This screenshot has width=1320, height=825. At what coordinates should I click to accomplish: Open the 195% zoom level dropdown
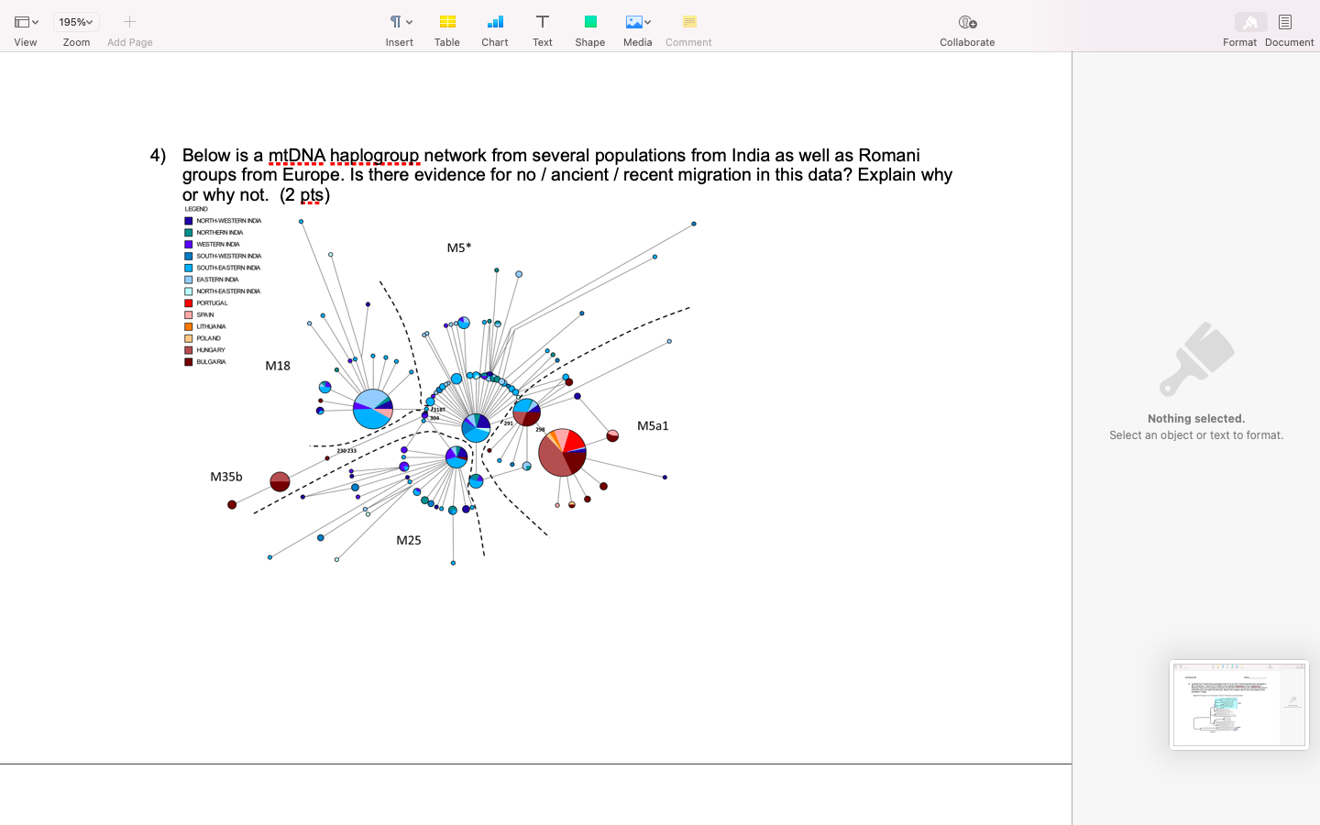point(75,21)
